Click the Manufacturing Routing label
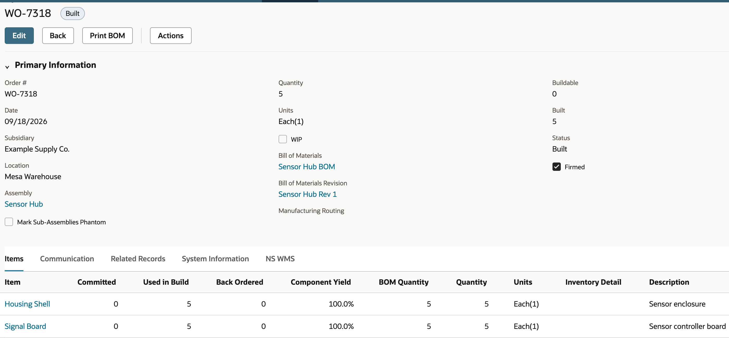The image size is (729, 338). [x=311, y=211]
